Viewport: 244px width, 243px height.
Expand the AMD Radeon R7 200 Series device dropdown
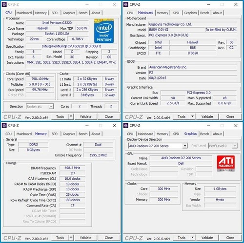click(x=185, y=146)
